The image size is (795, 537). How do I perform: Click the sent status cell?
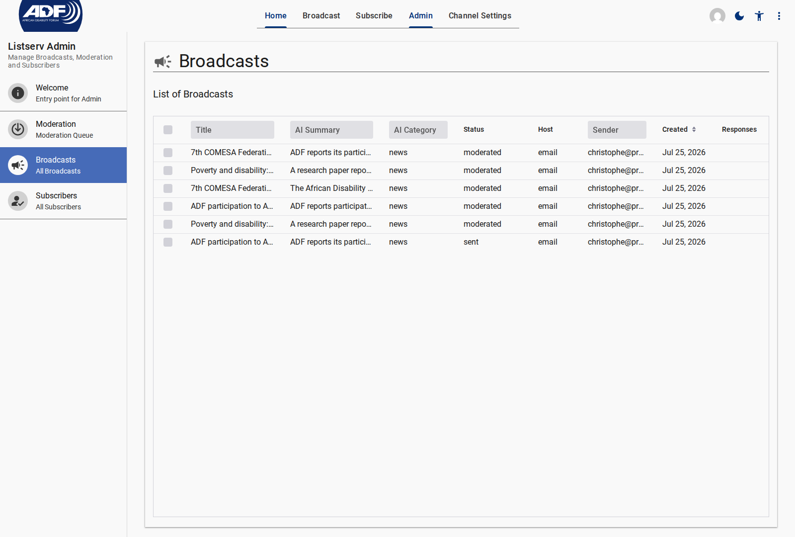(471, 242)
